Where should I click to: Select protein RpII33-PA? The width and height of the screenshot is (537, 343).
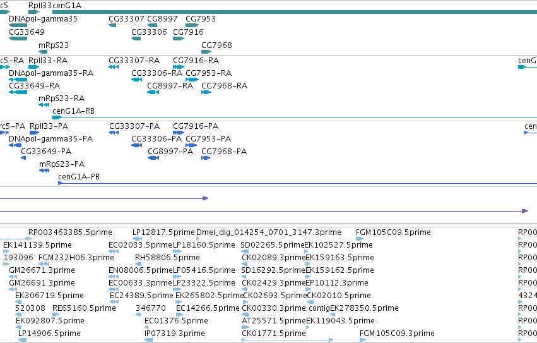[x=34, y=133]
